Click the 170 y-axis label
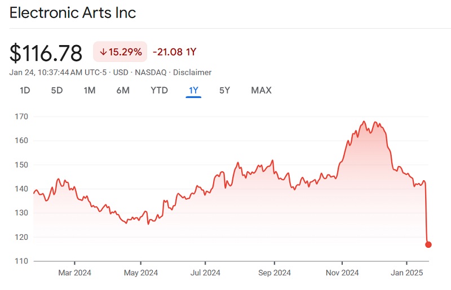 [x=22, y=117]
